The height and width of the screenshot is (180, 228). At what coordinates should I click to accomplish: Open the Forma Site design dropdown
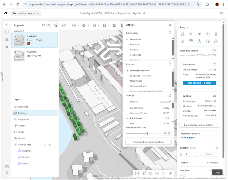26,13
